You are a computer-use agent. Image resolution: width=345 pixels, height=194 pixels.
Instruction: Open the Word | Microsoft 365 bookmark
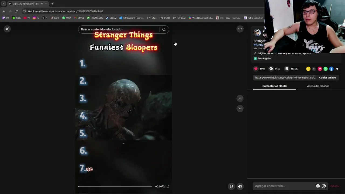tap(201, 18)
